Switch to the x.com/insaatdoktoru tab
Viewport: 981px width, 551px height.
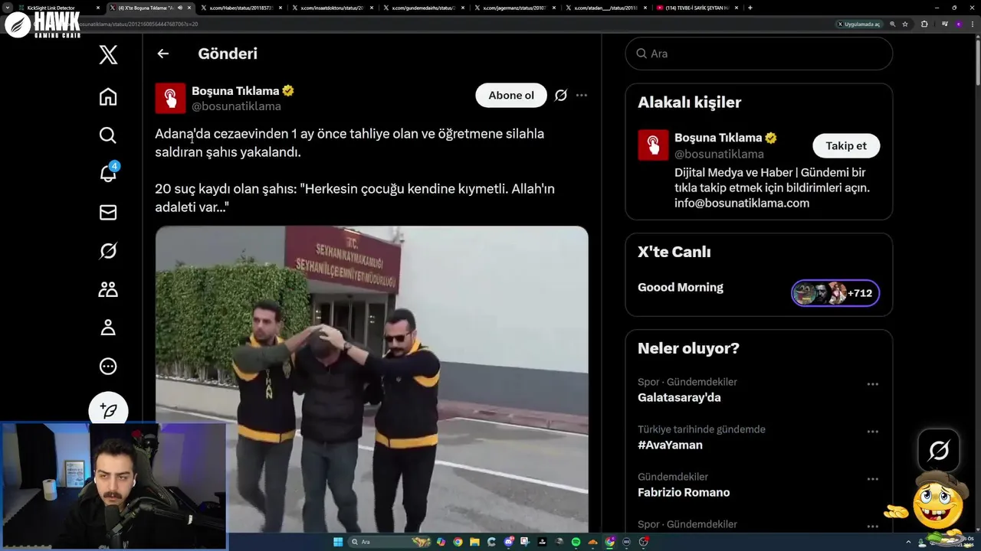click(333, 8)
